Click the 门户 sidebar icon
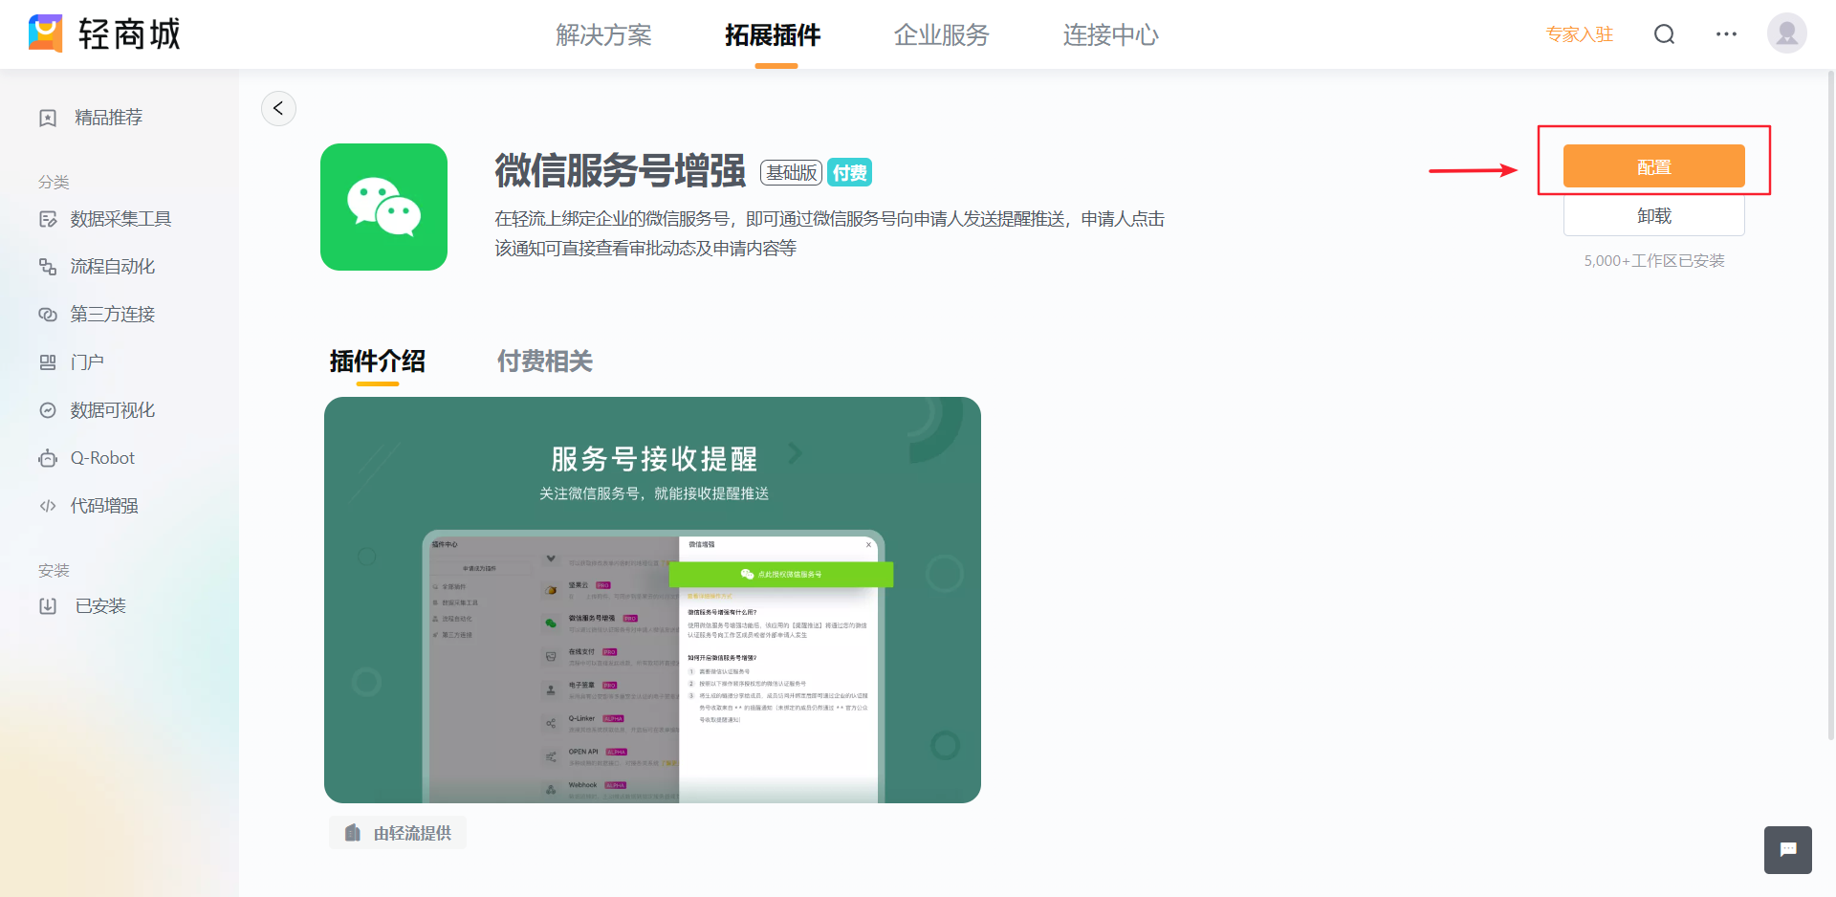The height and width of the screenshot is (897, 1836). click(48, 362)
